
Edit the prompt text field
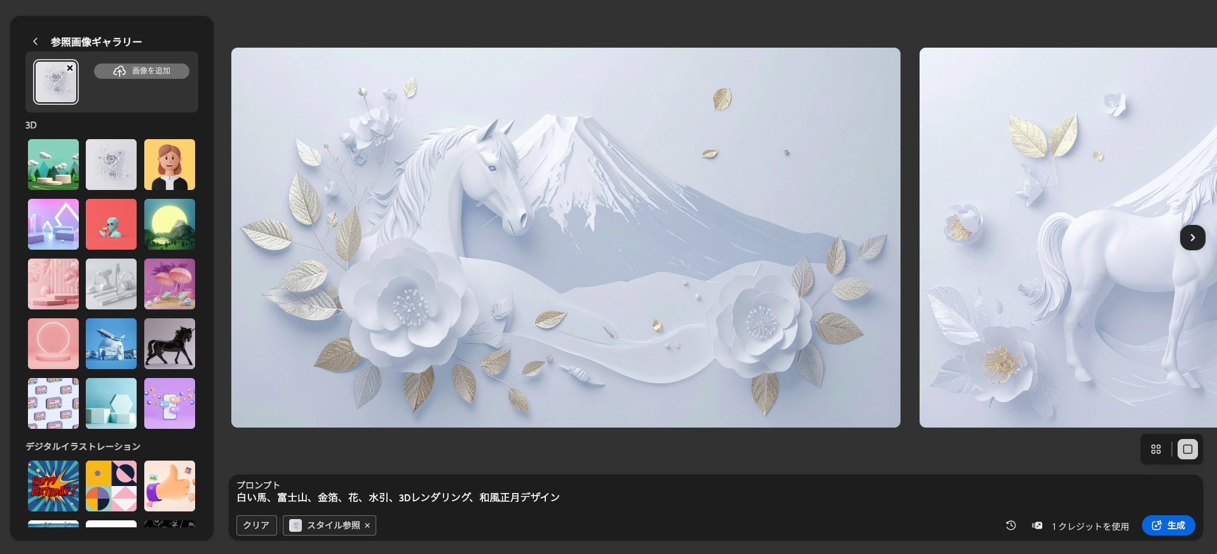click(x=398, y=497)
